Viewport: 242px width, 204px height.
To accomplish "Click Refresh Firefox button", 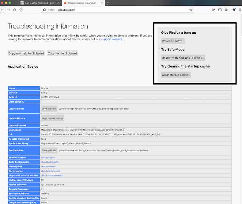I will coord(173,41).
